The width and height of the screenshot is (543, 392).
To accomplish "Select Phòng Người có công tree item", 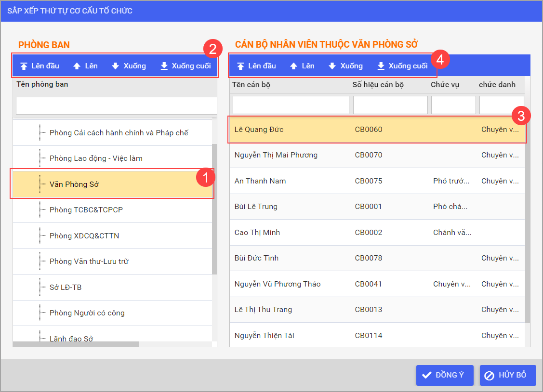I will coord(87,313).
